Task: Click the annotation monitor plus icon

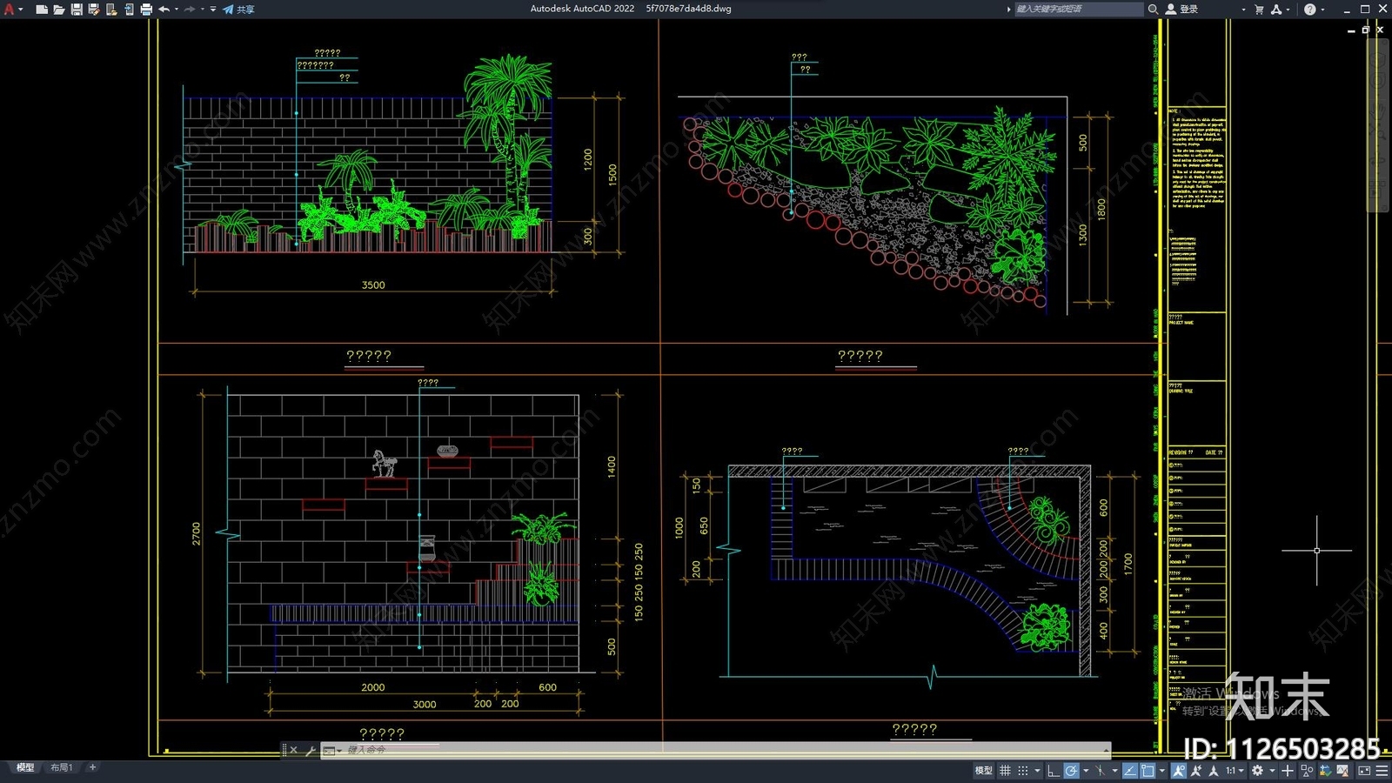Action: pos(1288,770)
